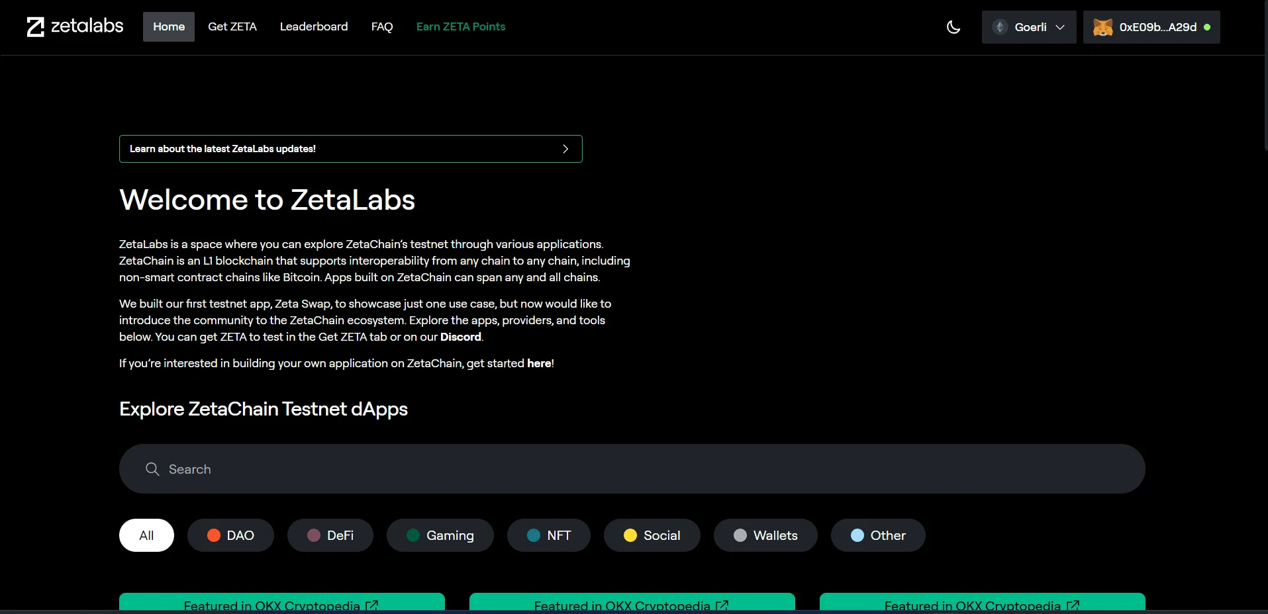Filter dApps by DeFi
The width and height of the screenshot is (1268, 614).
(330, 535)
